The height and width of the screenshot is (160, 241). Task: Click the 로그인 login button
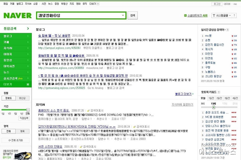click(217, 4)
